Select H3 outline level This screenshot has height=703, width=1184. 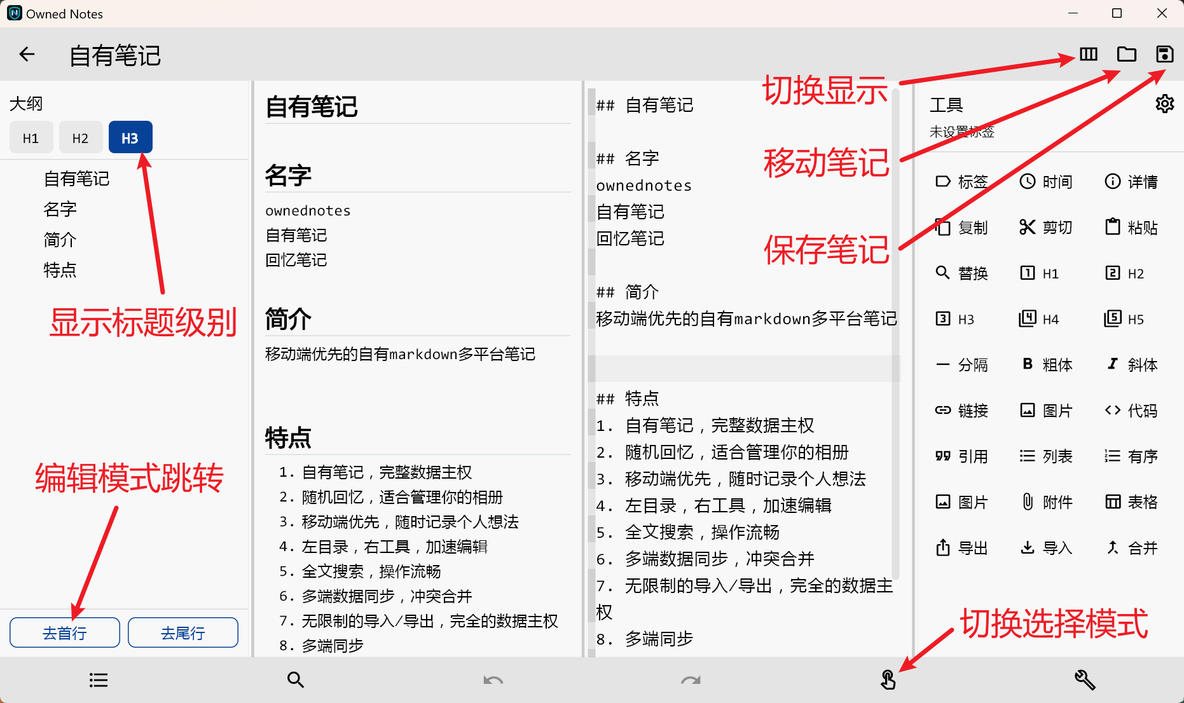(x=130, y=137)
